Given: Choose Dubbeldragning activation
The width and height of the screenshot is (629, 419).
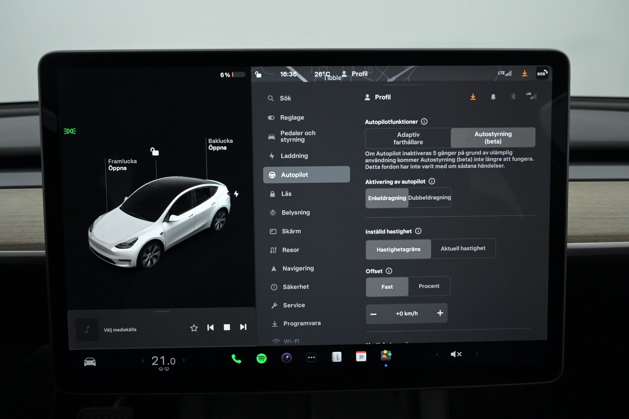Looking at the screenshot, I should pos(429,198).
